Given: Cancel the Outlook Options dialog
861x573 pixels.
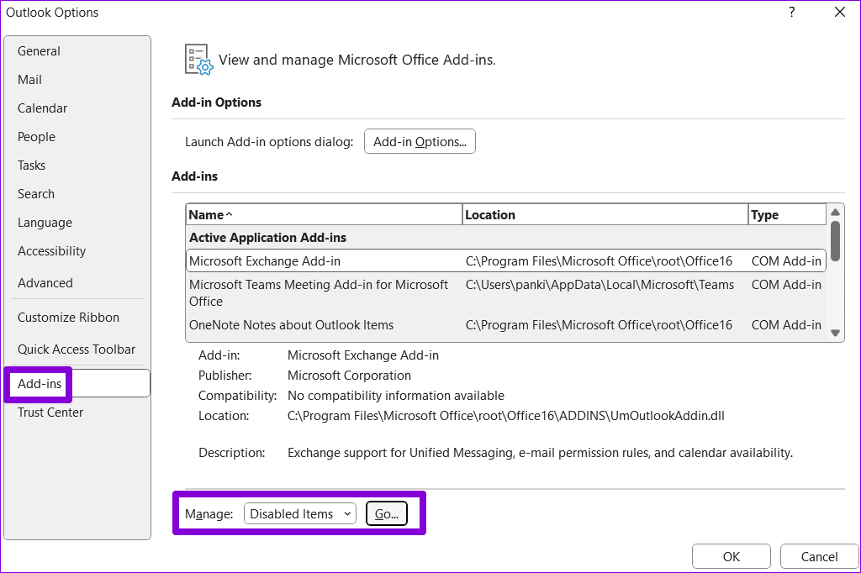Looking at the screenshot, I should click(x=819, y=556).
